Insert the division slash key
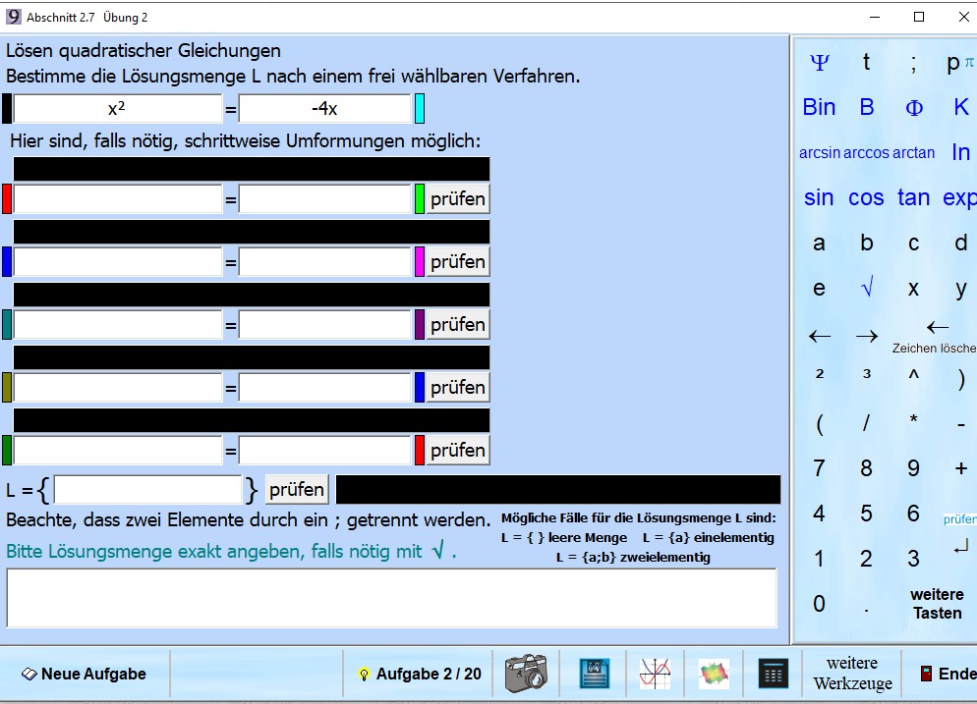977x704 pixels. tap(866, 423)
